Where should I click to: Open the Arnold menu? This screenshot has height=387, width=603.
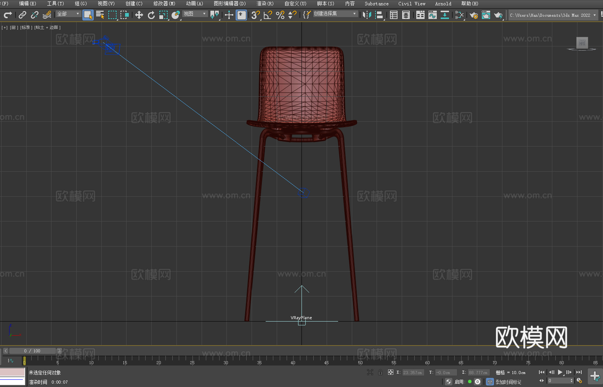click(x=443, y=3)
